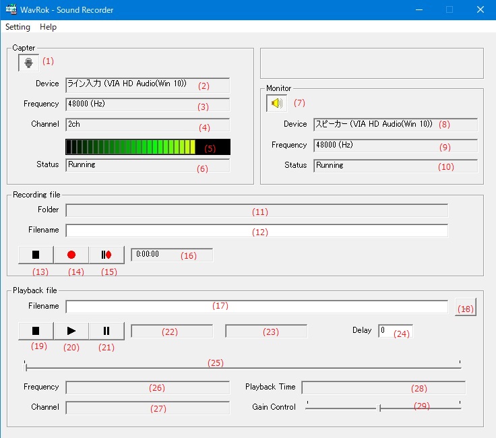Click the Playback file Frequency field
Screen dimensions: 496x438
148,387
